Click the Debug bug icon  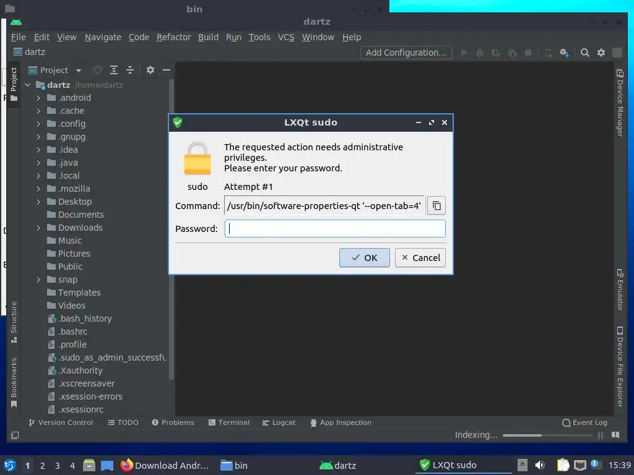[x=480, y=53]
